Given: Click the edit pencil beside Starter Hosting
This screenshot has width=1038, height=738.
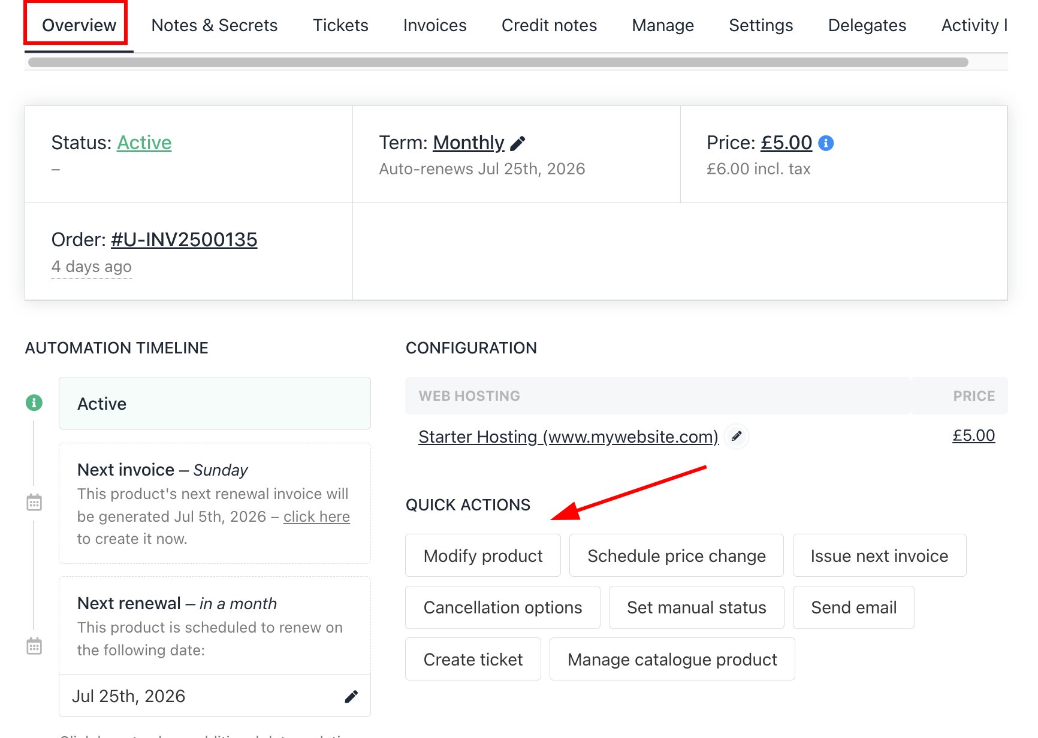Looking at the screenshot, I should 737,436.
